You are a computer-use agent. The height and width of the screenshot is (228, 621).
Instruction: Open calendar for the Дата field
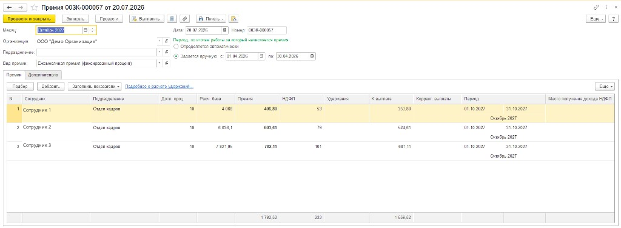click(225, 30)
